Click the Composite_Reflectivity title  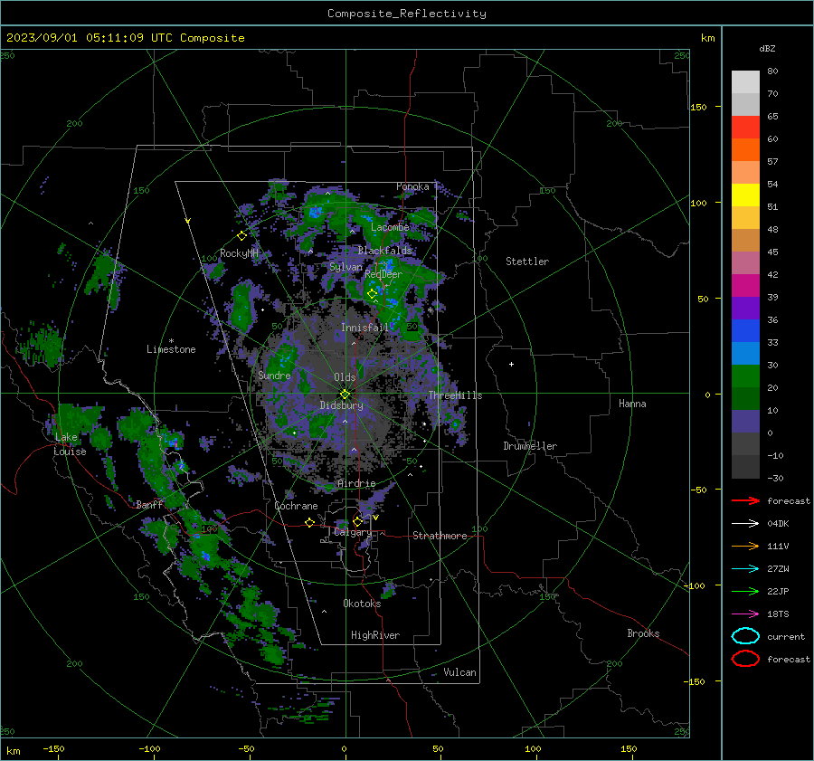tap(406, 14)
